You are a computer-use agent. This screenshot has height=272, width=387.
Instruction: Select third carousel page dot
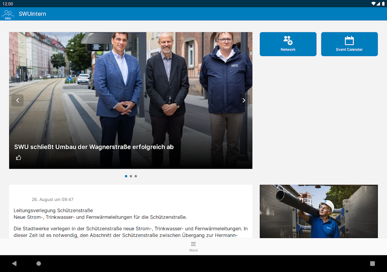(136, 176)
